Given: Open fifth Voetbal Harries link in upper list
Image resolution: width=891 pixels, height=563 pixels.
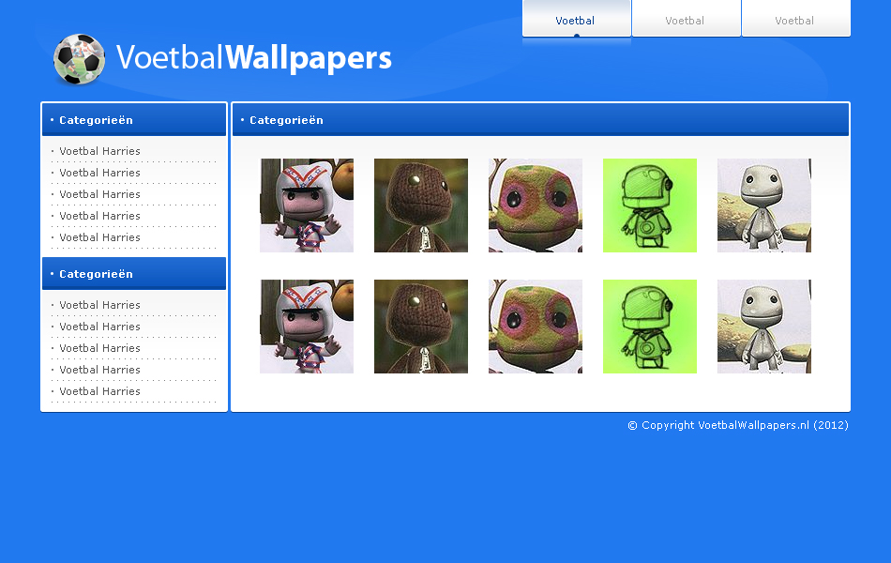Looking at the screenshot, I should click(100, 237).
